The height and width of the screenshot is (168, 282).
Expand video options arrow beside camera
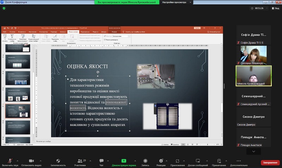tap(40, 161)
